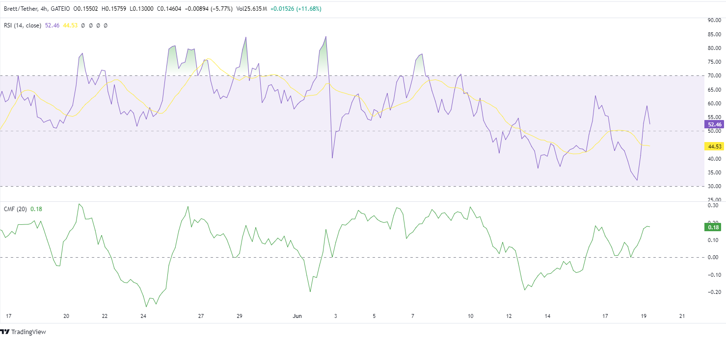Click the purple 52.46 price scale tag

pyautogui.click(x=714, y=124)
